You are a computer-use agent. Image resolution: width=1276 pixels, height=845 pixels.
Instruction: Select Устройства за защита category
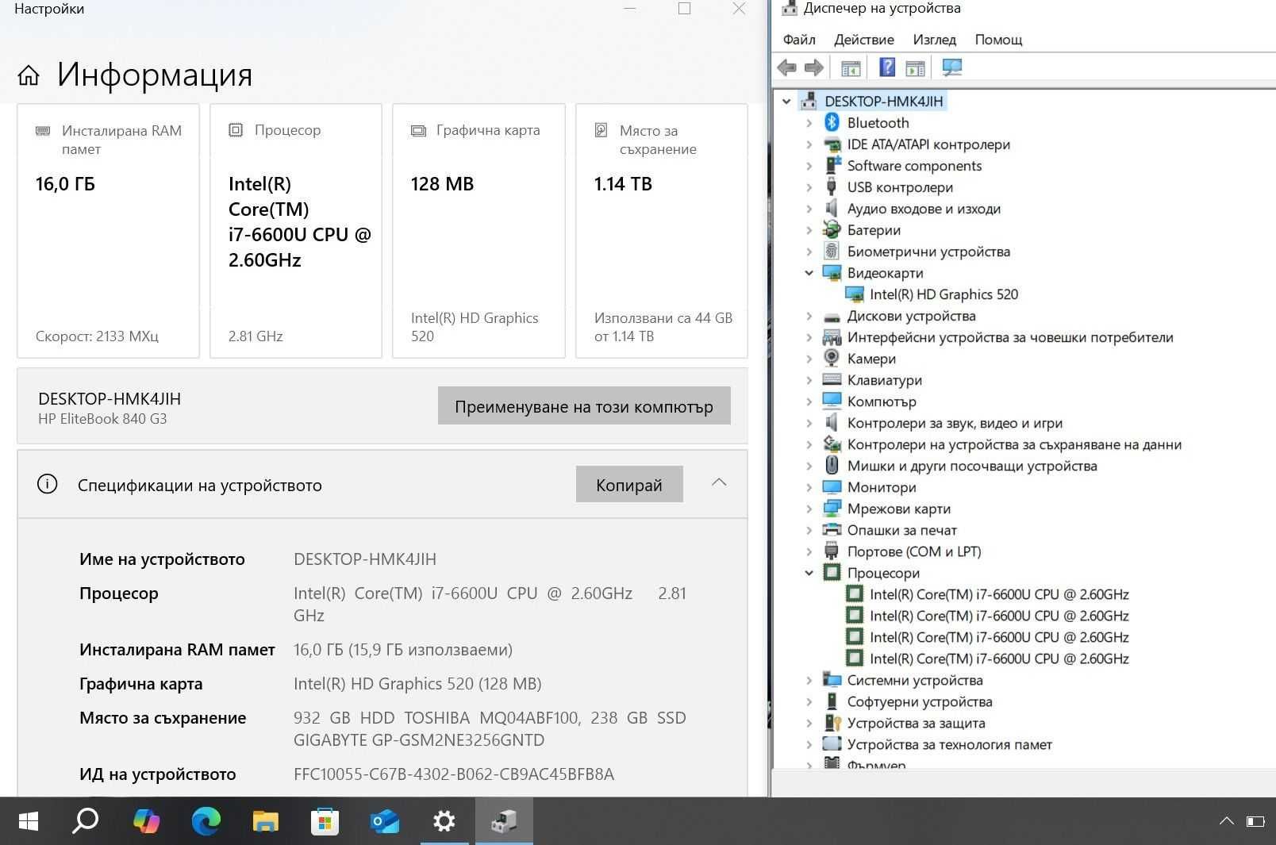click(x=916, y=723)
